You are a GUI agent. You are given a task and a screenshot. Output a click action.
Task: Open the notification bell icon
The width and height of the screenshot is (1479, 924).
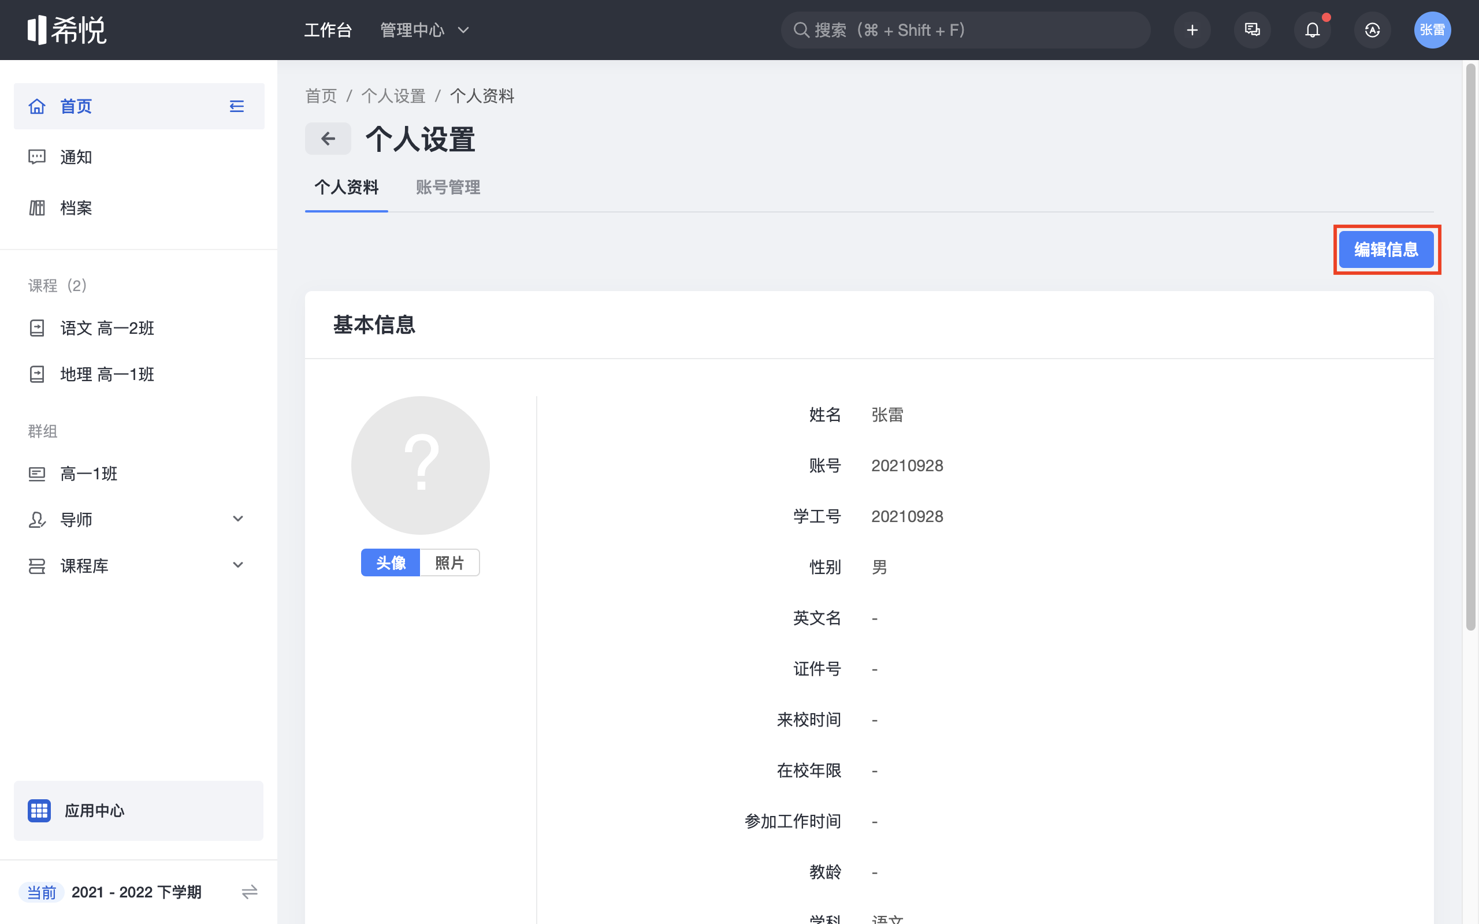[x=1312, y=30]
